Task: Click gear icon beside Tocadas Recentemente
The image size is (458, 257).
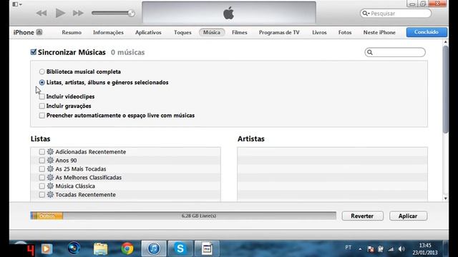Action: pos(50,194)
